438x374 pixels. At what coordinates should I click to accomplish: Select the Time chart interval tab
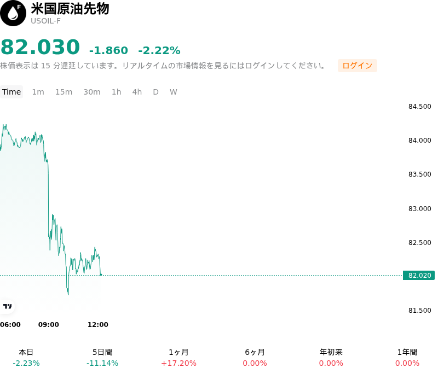coord(11,92)
